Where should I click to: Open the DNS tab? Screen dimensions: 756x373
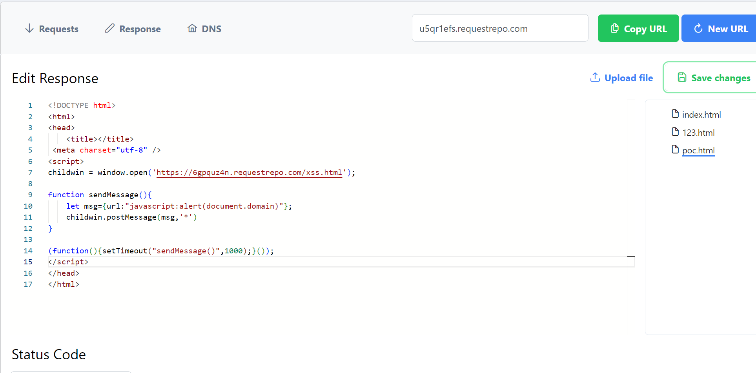click(x=204, y=29)
